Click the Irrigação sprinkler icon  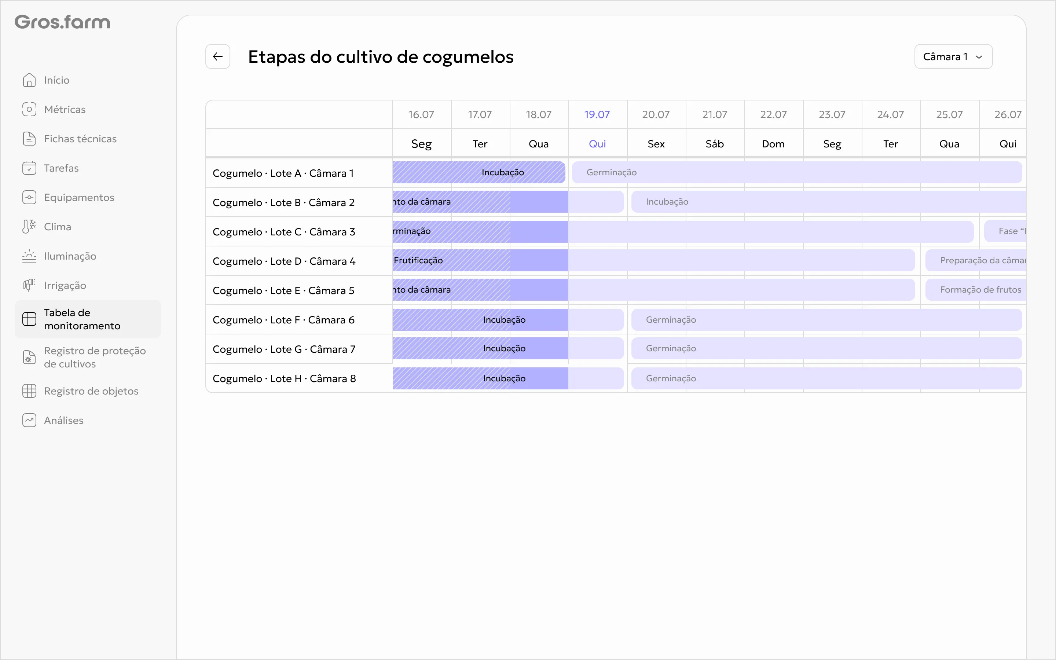pos(29,285)
